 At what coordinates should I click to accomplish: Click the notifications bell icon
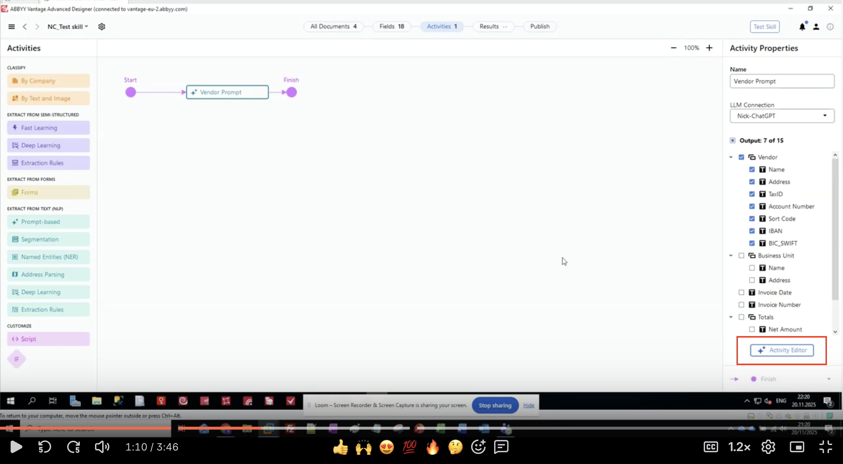point(802,27)
